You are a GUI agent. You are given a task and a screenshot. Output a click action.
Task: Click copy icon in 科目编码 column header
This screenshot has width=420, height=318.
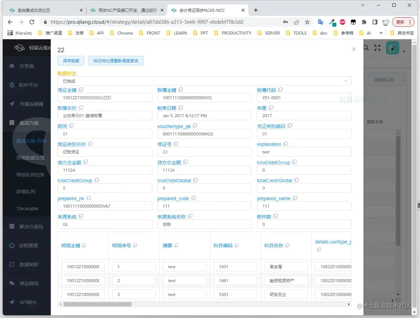click(x=237, y=245)
